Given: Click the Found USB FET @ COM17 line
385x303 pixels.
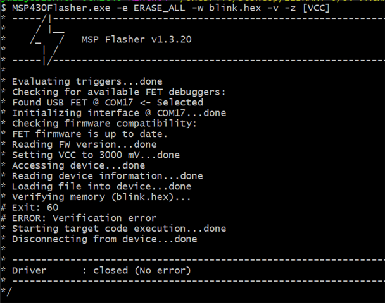Looking at the screenshot, I should click(108, 102).
